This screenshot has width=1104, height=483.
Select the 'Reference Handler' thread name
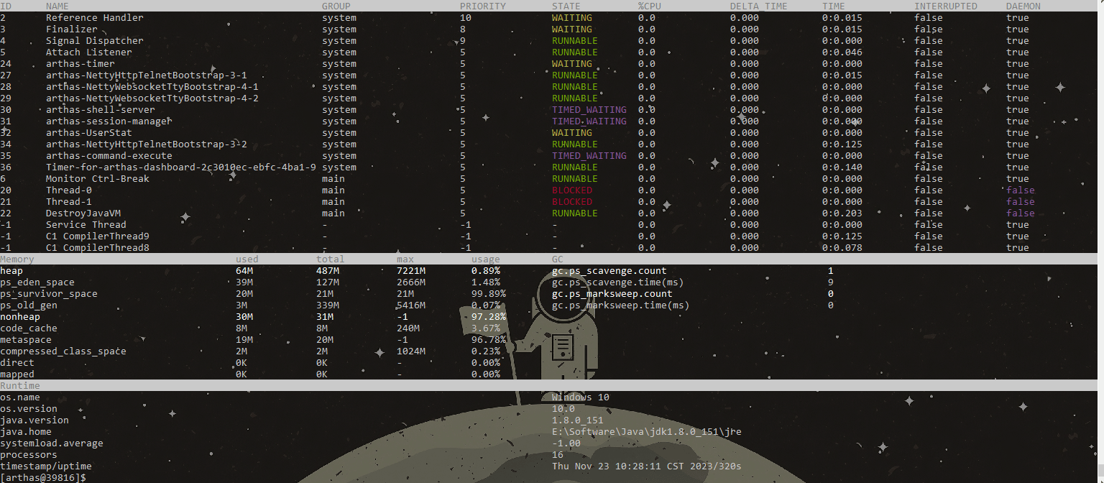click(95, 18)
